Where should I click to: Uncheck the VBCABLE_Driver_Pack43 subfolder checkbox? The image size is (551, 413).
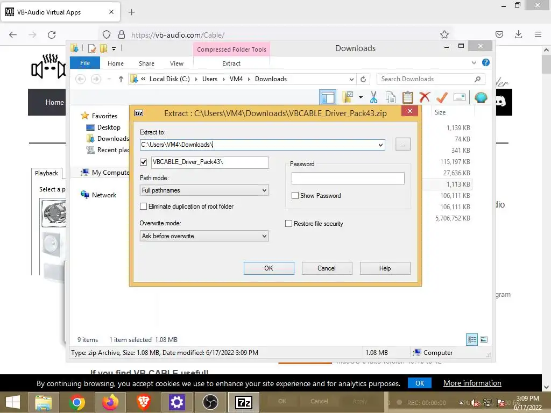click(143, 162)
